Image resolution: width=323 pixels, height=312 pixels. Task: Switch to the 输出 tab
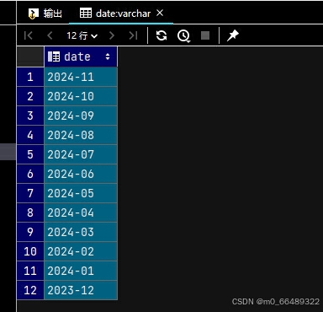pyautogui.click(x=45, y=13)
